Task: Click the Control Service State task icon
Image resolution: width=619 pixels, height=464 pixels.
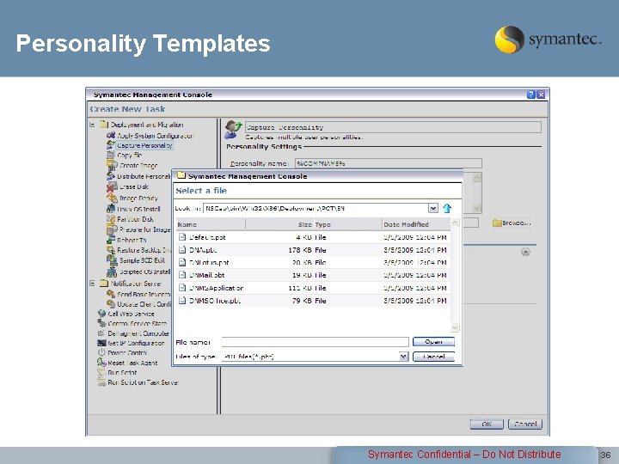Action: pos(101,324)
